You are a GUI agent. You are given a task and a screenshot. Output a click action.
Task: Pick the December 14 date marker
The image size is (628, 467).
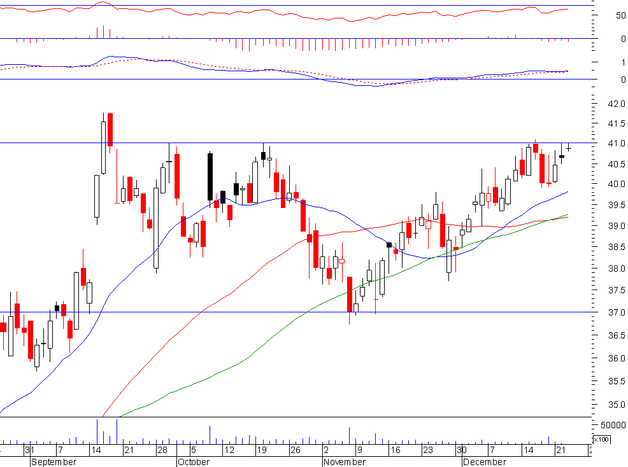tap(528, 450)
